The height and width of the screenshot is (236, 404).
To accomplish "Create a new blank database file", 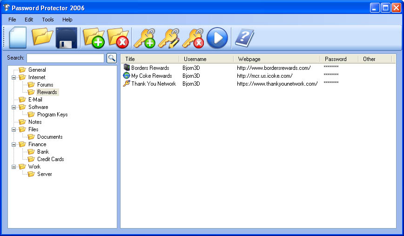I will point(18,38).
